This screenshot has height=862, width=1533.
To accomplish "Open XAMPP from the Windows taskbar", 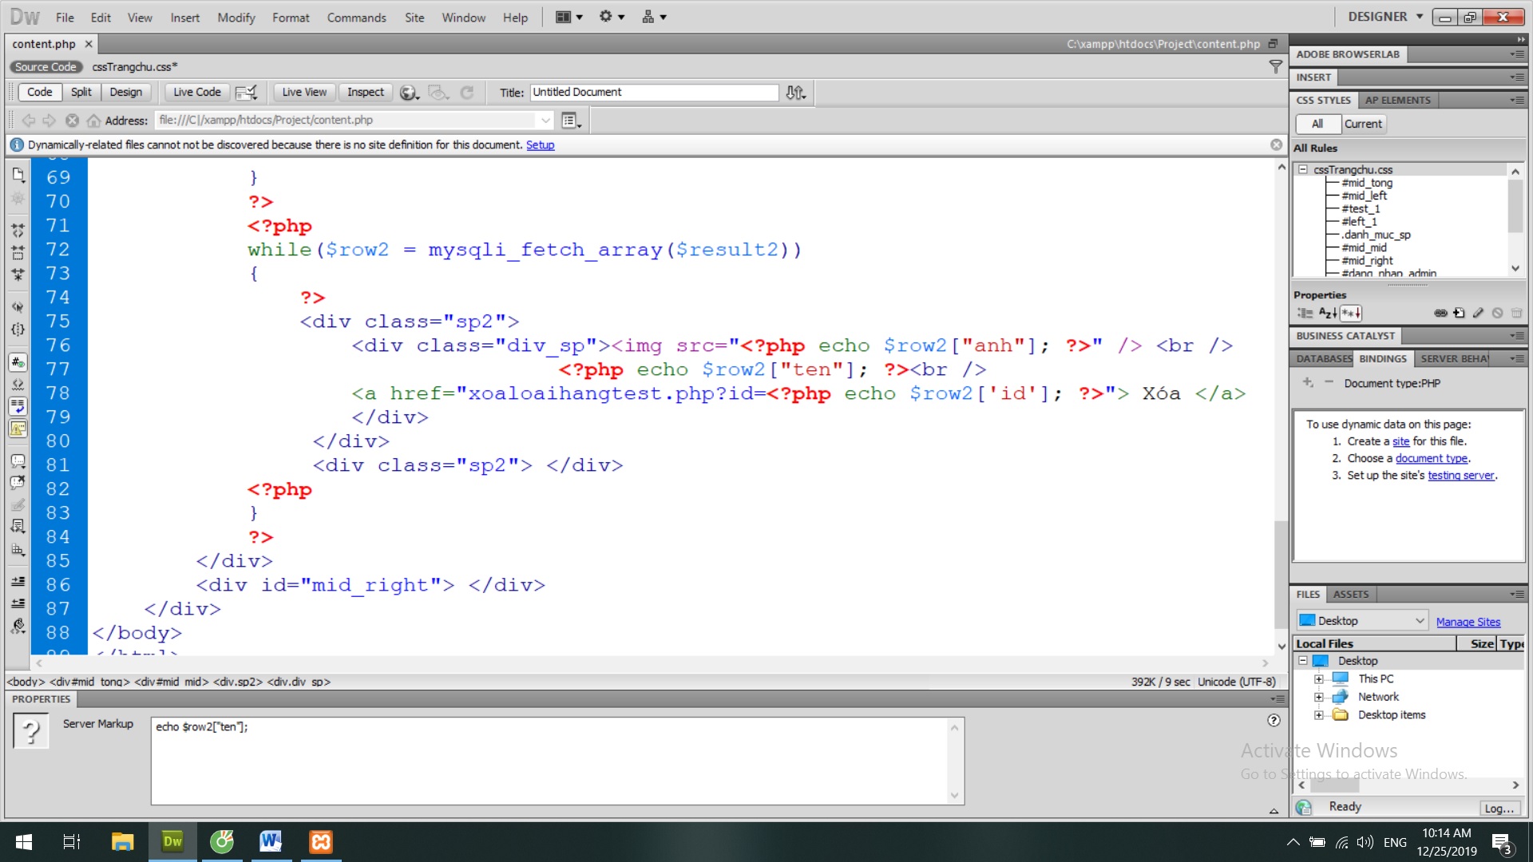I will pos(320,842).
